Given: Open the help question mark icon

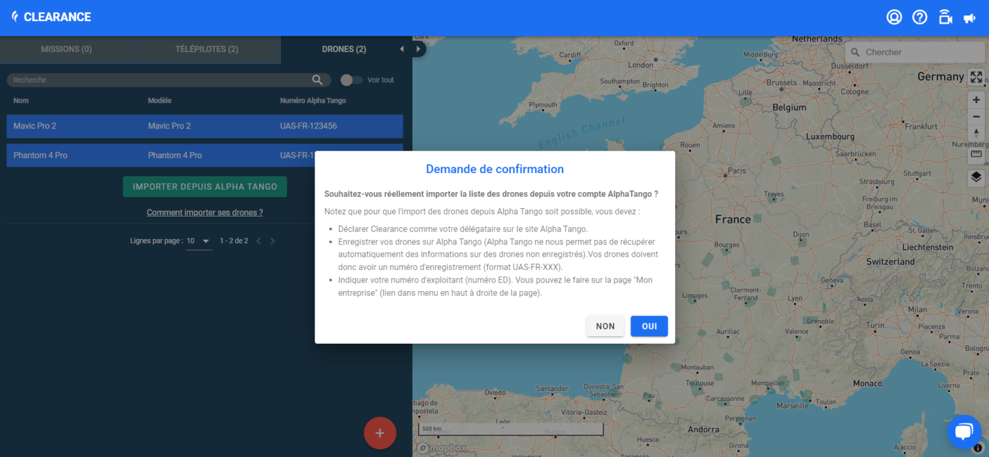Looking at the screenshot, I should tap(920, 18).
